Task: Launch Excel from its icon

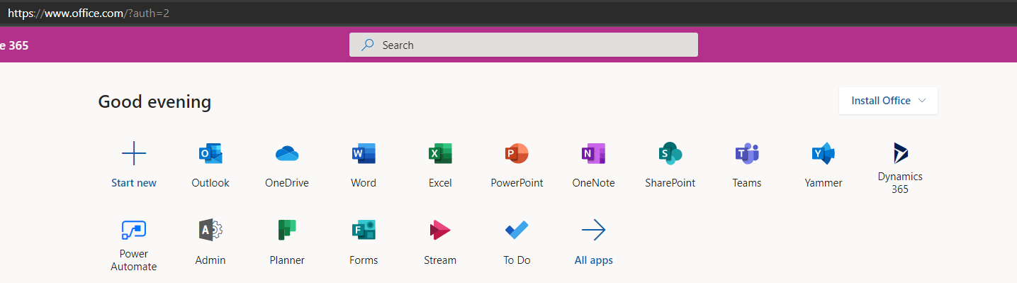Action: [440, 153]
